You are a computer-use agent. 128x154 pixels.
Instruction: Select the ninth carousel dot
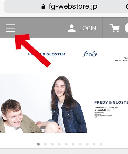point(94,144)
